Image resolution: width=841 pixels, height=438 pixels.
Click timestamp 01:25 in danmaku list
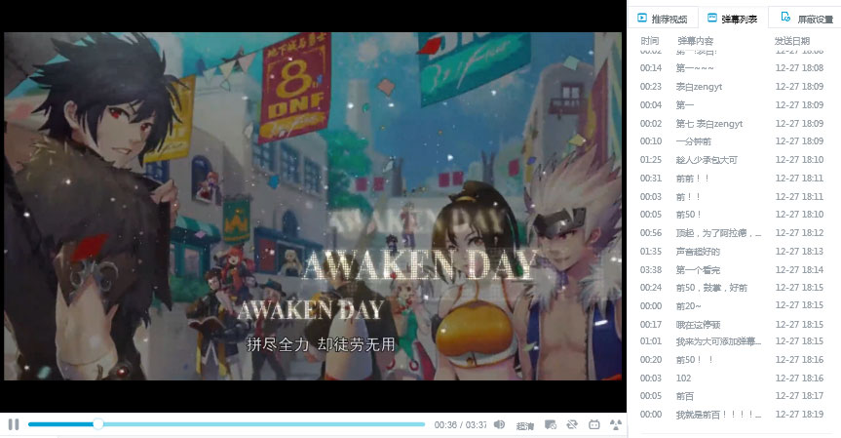pos(651,160)
